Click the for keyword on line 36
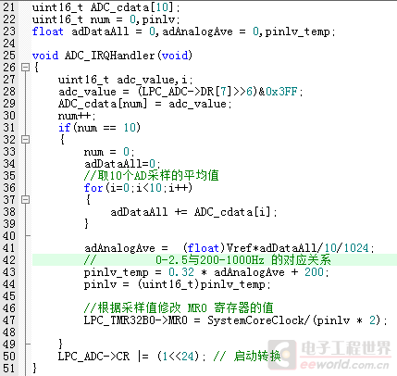This screenshot has height=376, width=397. [93, 188]
